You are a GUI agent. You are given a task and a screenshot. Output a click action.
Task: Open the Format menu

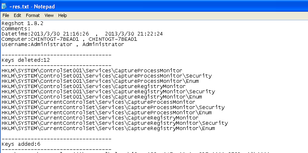33,15
